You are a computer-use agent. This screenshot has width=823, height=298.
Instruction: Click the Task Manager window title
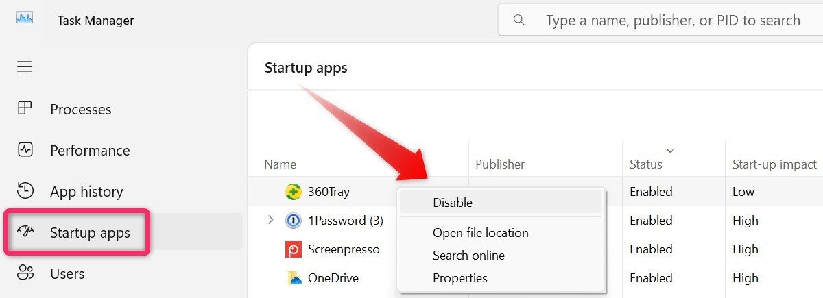96,21
